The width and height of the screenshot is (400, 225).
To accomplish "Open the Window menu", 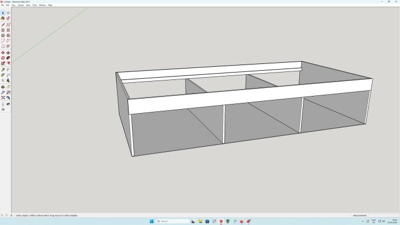I will coord(42,5).
